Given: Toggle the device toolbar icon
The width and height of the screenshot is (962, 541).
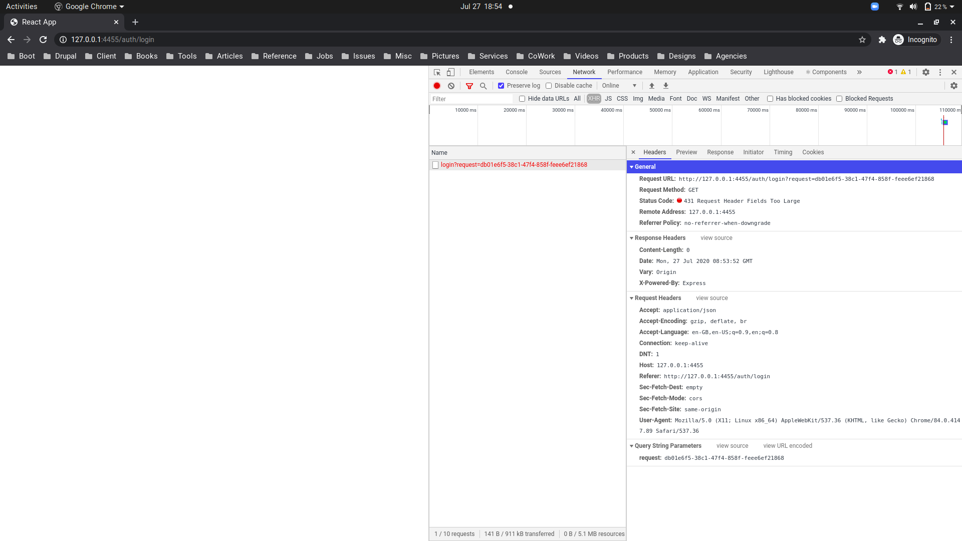Looking at the screenshot, I should point(450,72).
